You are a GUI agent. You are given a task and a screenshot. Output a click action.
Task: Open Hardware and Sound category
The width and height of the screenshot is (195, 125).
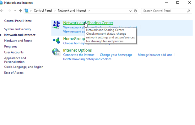(18, 41)
